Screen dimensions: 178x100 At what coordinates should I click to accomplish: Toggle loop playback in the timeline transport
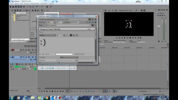(x=42, y=91)
